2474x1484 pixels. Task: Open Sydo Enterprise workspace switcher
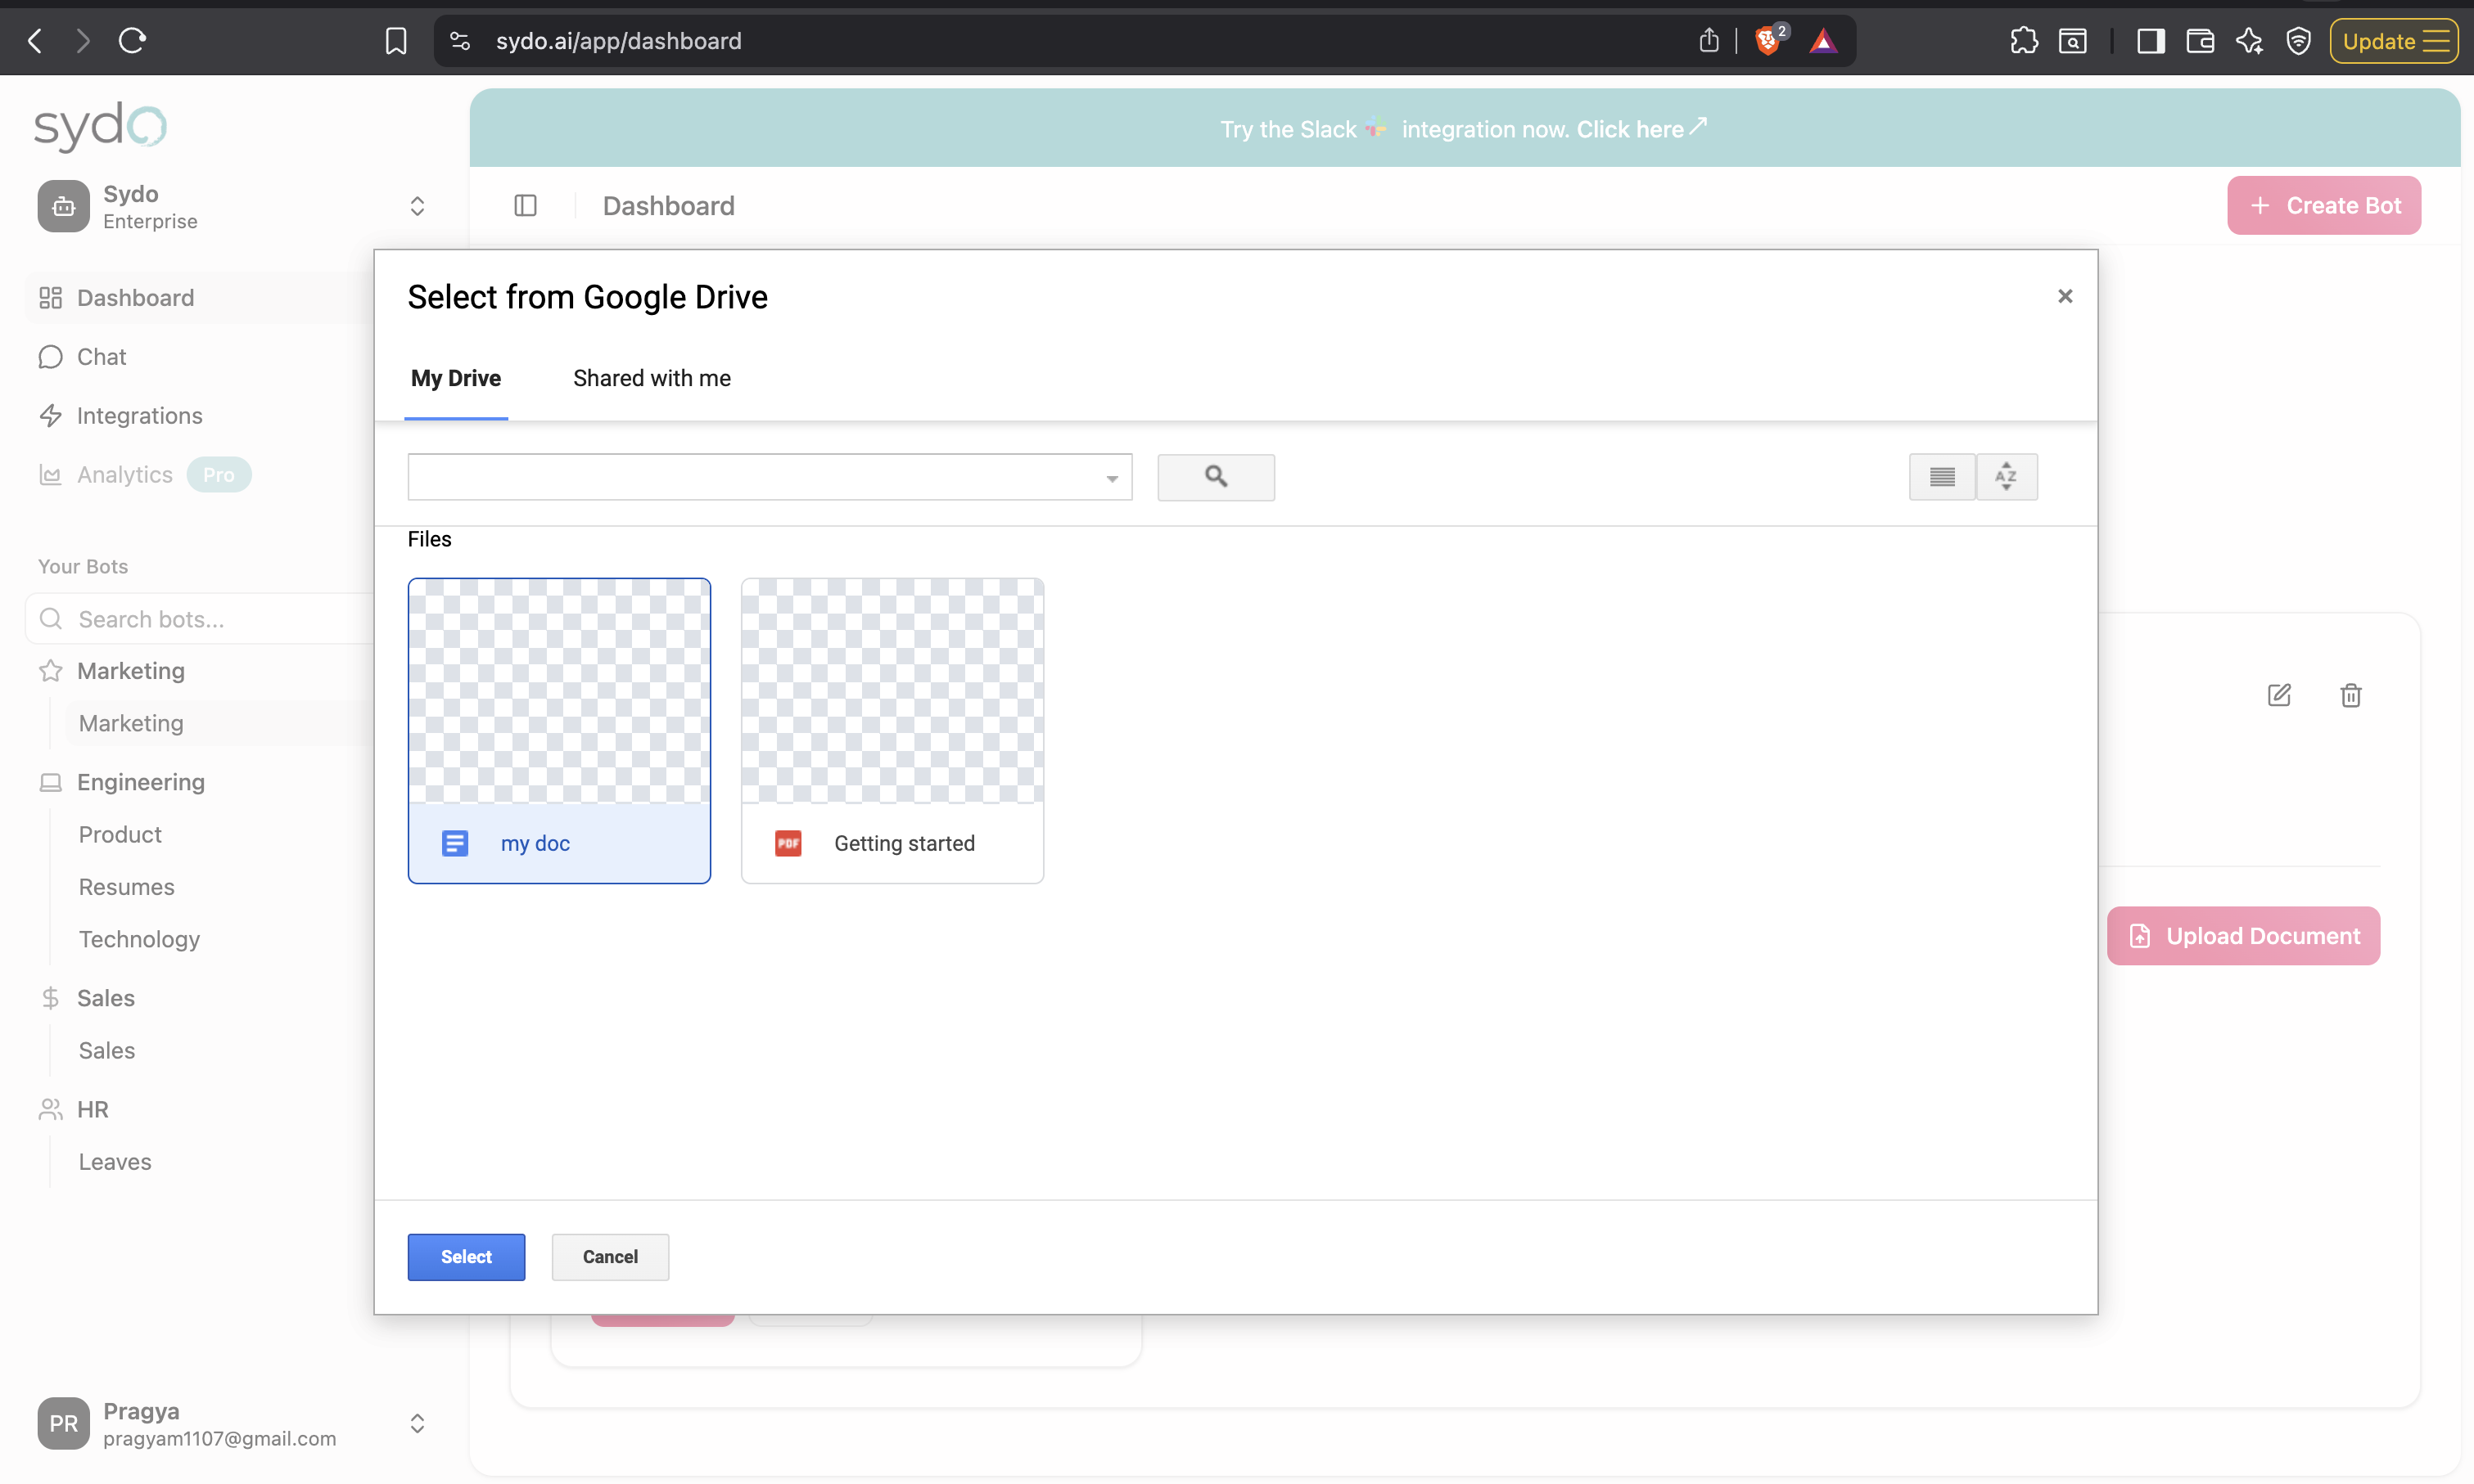click(233, 206)
